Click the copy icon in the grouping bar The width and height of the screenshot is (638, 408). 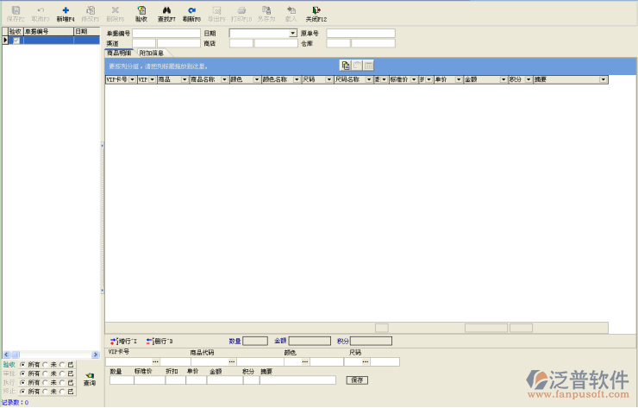click(345, 66)
